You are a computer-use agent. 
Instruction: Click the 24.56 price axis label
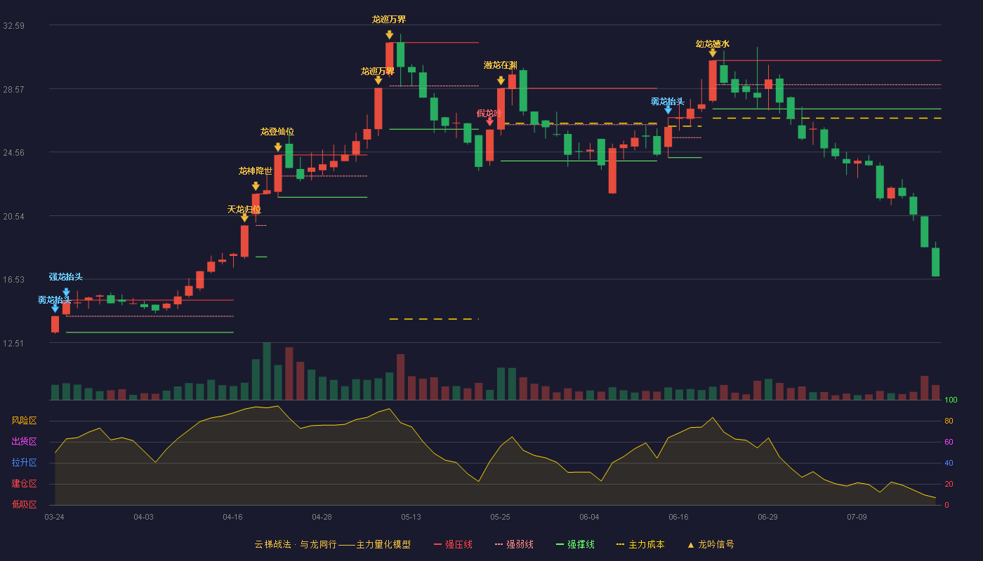click(14, 153)
